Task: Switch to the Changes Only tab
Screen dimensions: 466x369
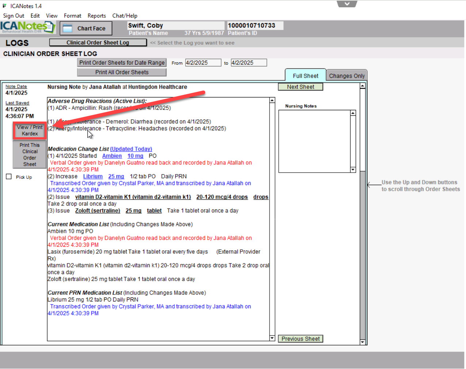Action: [x=347, y=76]
